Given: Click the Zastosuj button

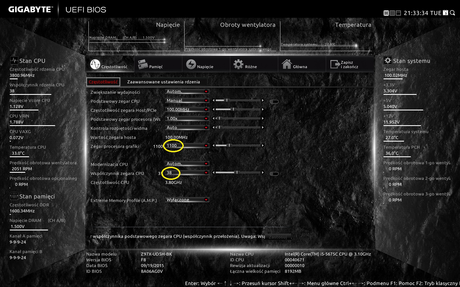Looking at the screenshot, I should 278,237.
